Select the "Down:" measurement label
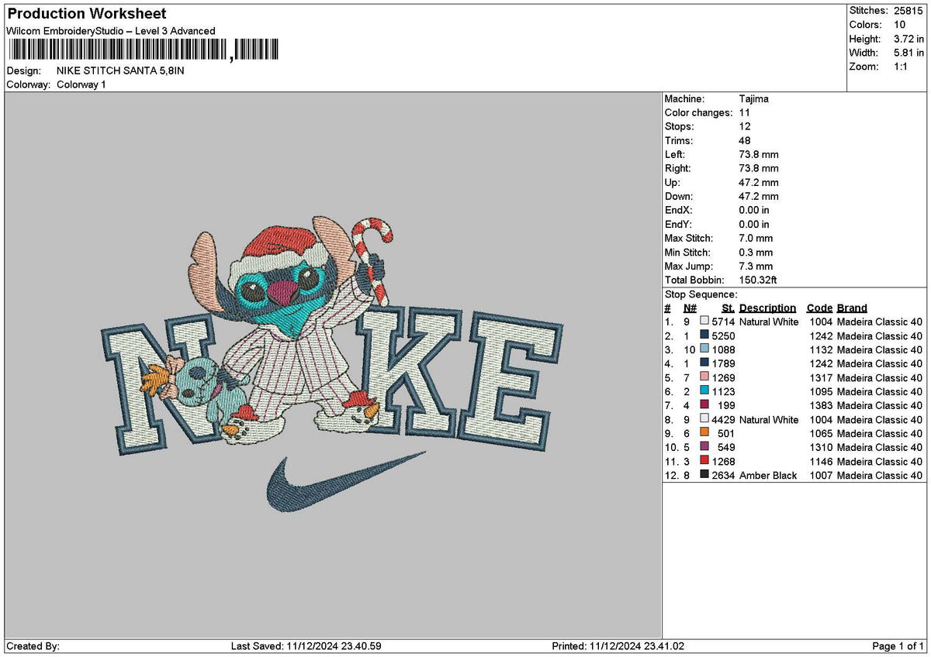931x657 pixels. coord(679,197)
